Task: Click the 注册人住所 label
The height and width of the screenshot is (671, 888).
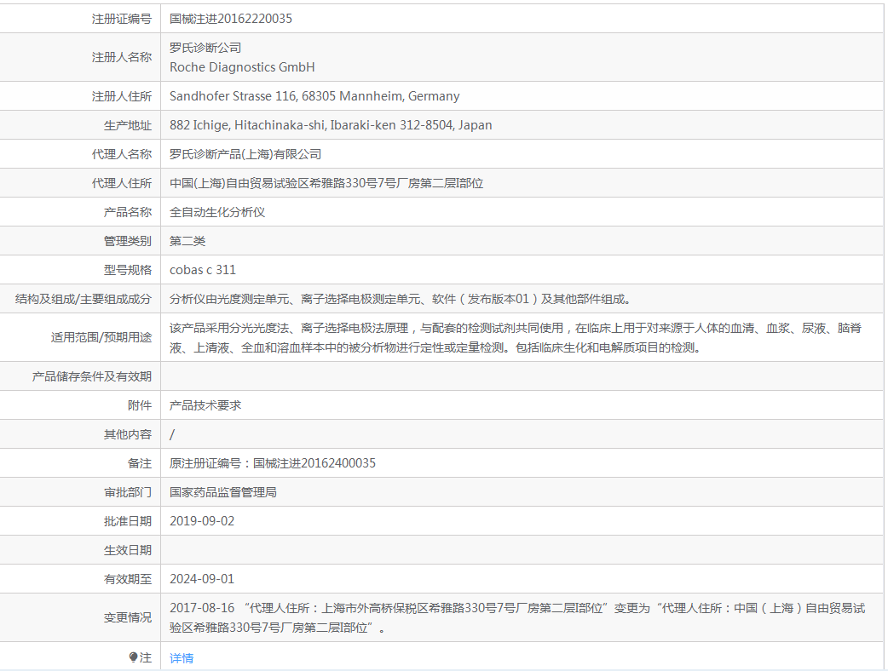Action: (122, 96)
